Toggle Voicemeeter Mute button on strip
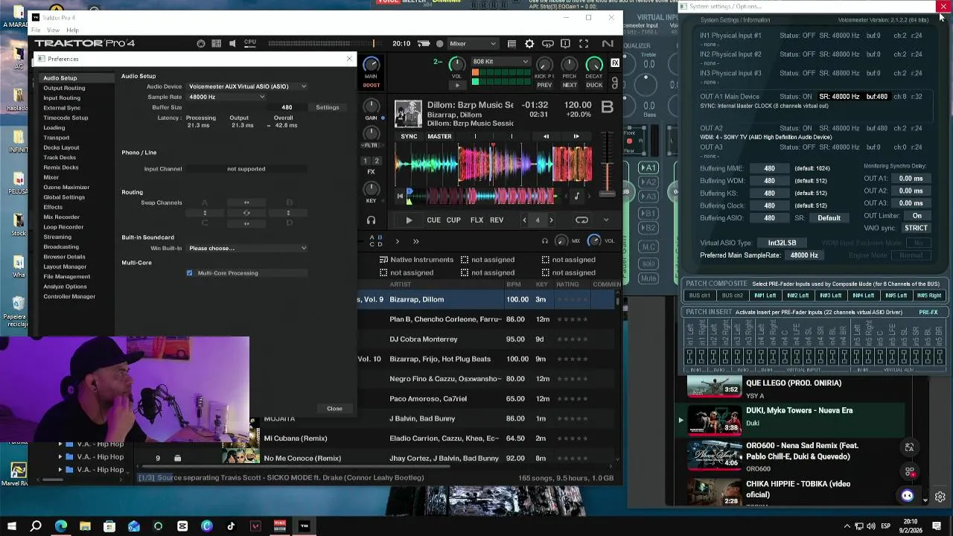This screenshot has width=953, height=536. click(x=648, y=278)
